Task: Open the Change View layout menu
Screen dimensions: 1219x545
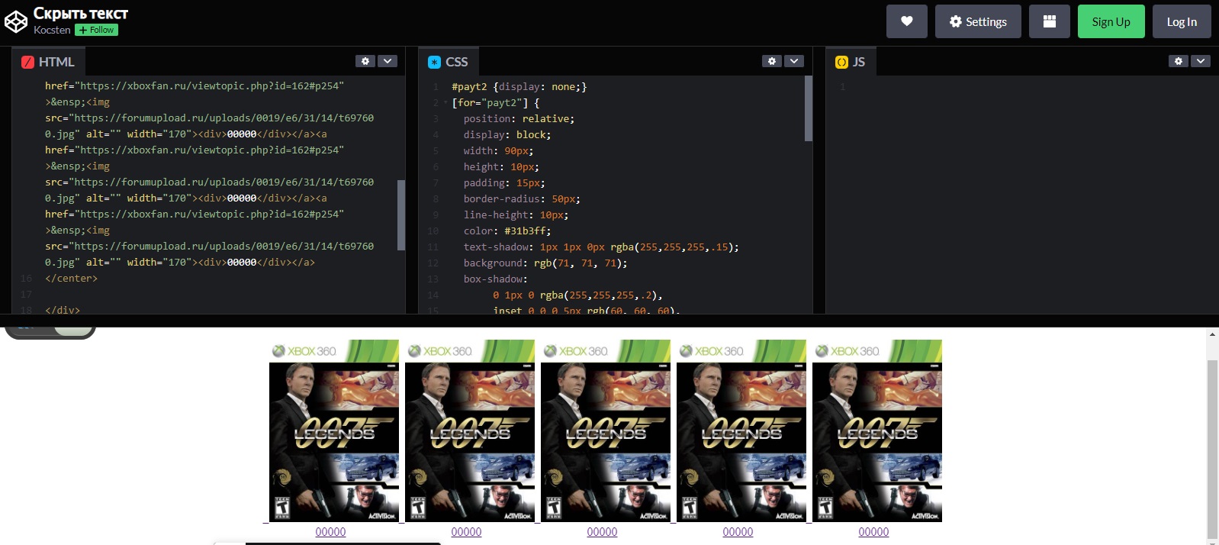Action: [1050, 21]
